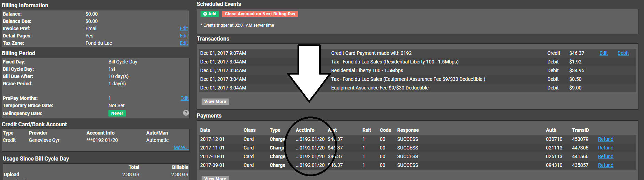
Task: Click Debit link on Credit Card Payment transaction
Action: click(623, 53)
